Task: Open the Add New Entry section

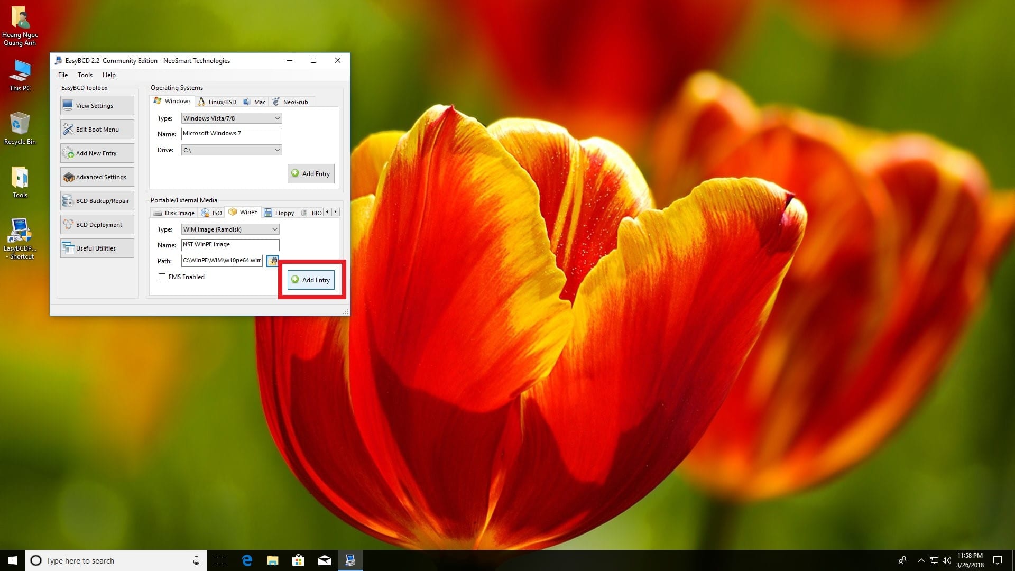Action: pos(97,153)
